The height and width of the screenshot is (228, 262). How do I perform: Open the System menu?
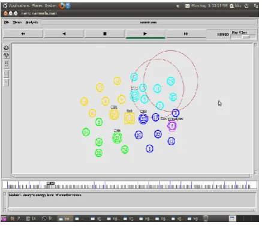pyautogui.click(x=50, y=6)
